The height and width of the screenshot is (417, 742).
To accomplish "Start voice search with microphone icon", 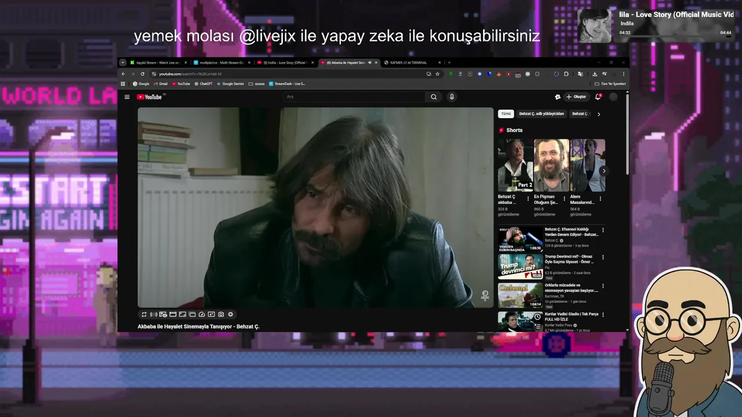I will pyautogui.click(x=452, y=97).
